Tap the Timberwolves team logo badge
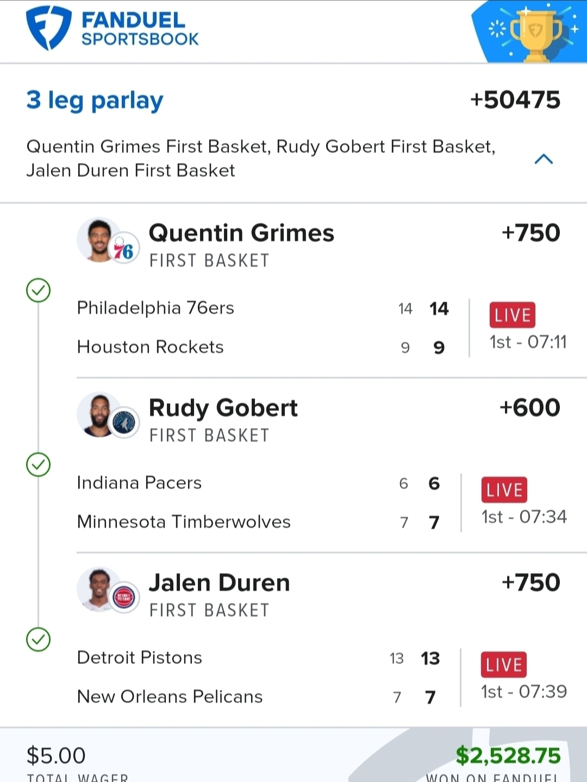The width and height of the screenshot is (587, 782). pyautogui.click(x=124, y=423)
